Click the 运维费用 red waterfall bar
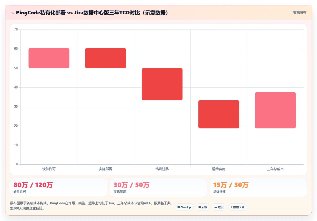317x221 pixels. point(219,114)
